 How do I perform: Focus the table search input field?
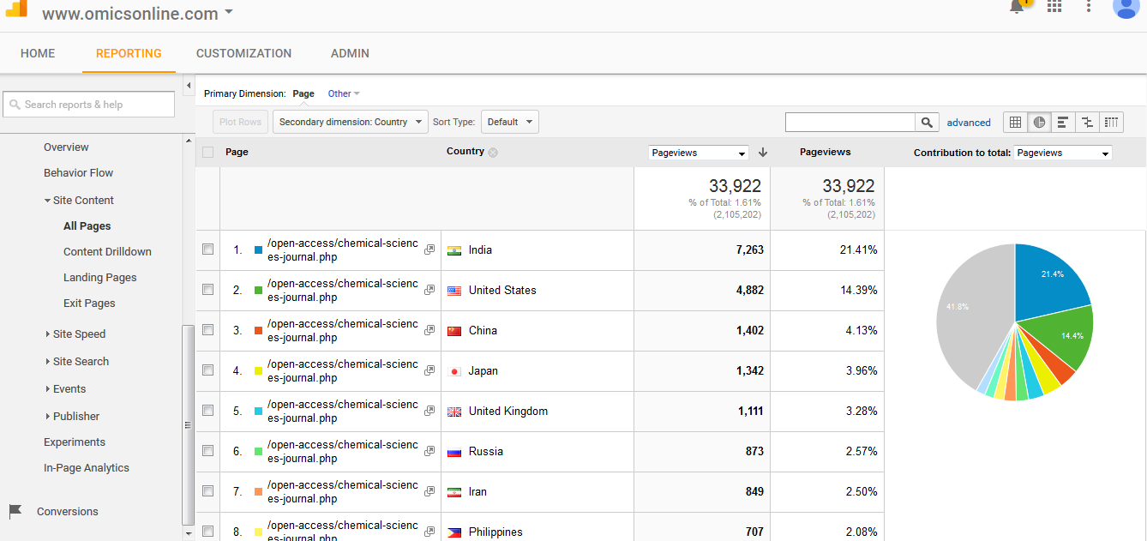coord(850,123)
